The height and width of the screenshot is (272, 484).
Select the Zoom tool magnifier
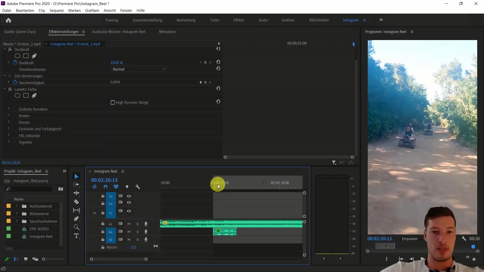point(76,227)
